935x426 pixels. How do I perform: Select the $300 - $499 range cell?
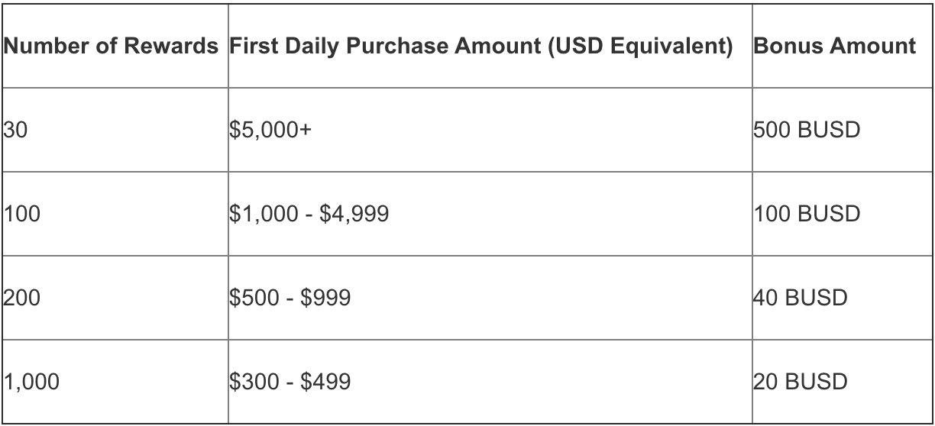490,380
